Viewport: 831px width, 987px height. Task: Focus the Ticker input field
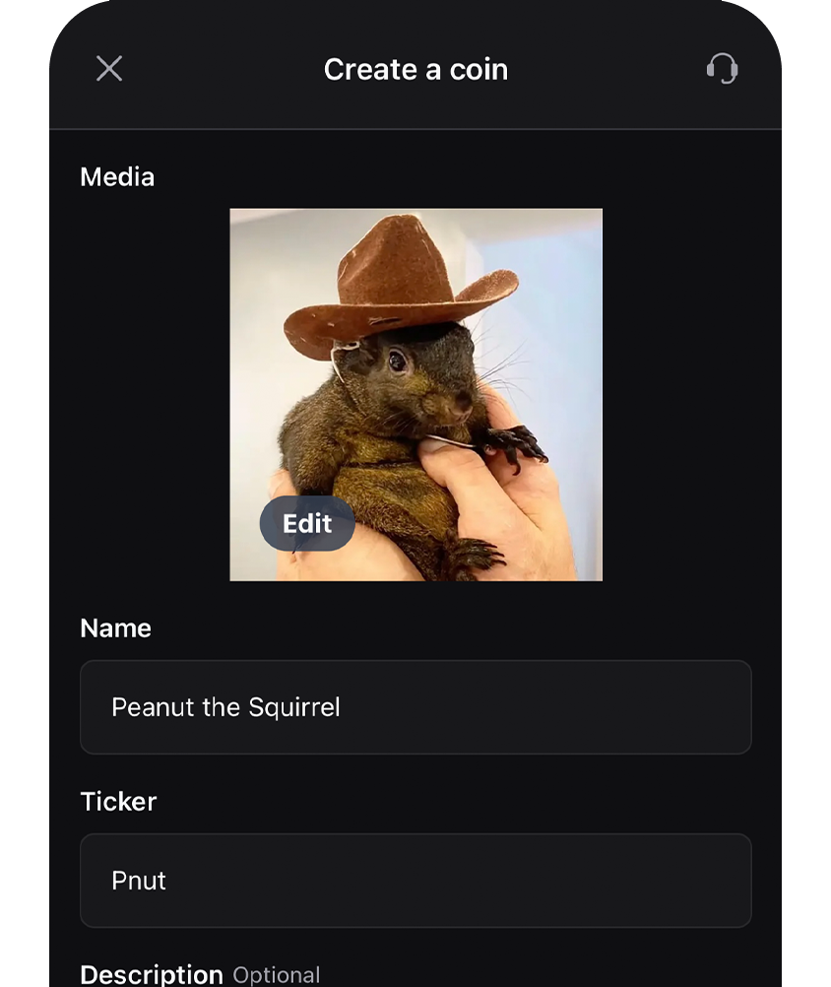pyautogui.click(x=415, y=881)
